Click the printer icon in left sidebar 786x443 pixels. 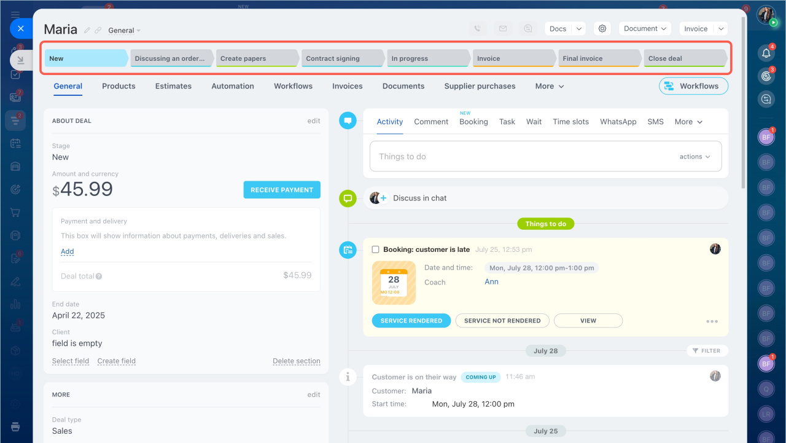(x=16, y=426)
